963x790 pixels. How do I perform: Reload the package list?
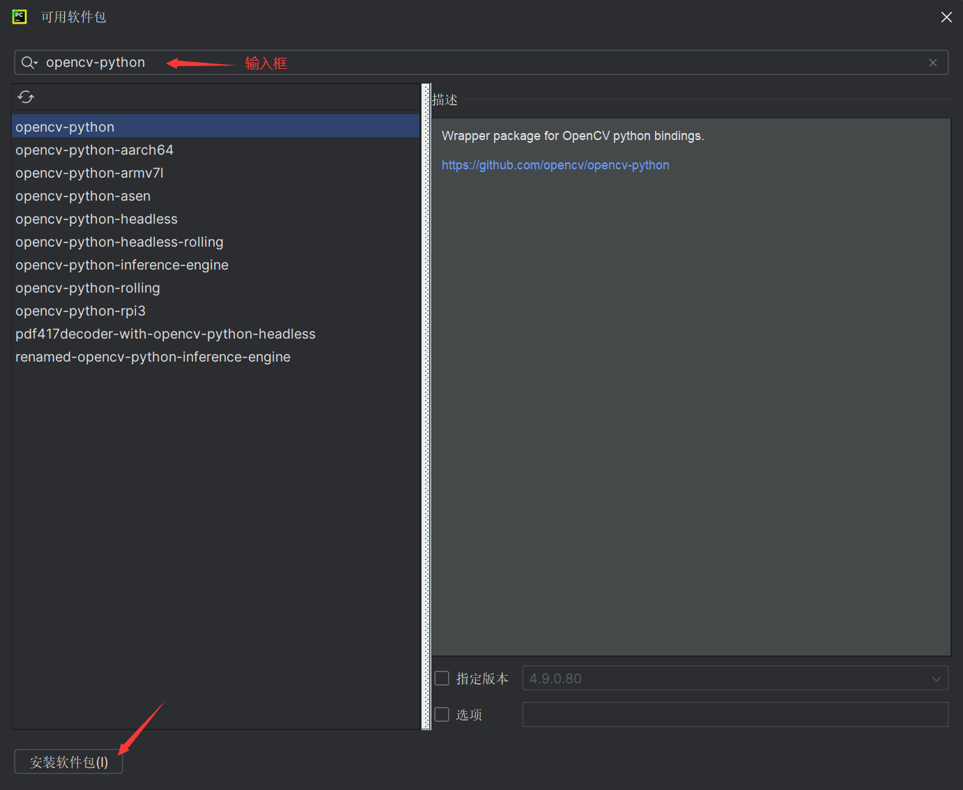tap(26, 97)
